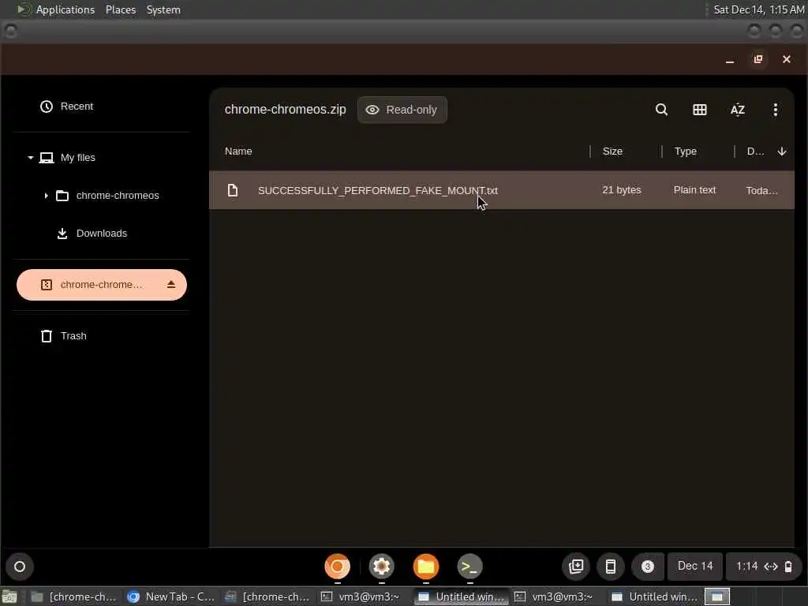Open Applications menu in top panel

[x=56, y=9]
